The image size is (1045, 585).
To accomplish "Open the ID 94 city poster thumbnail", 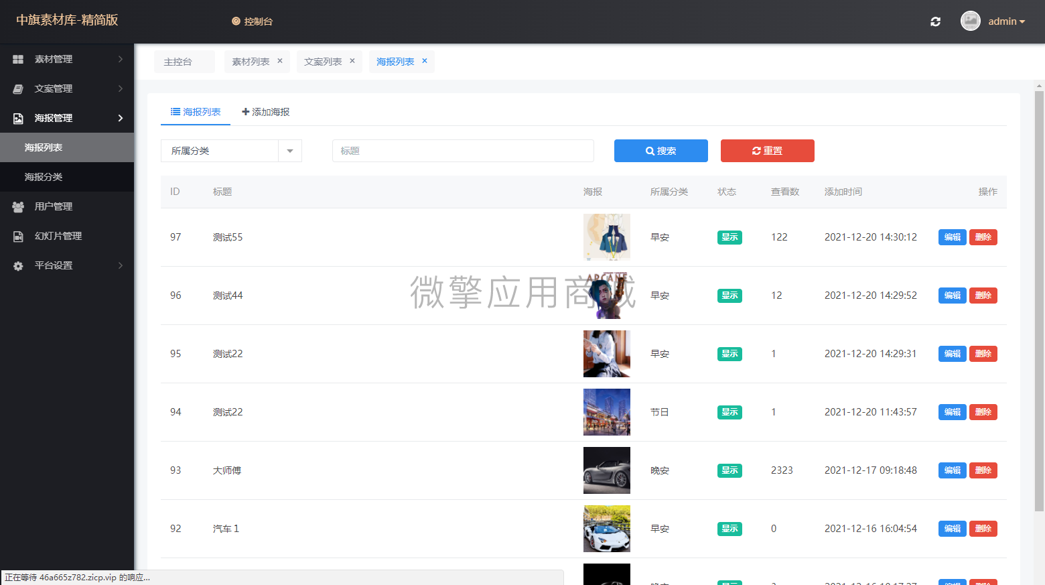I will click(x=607, y=412).
